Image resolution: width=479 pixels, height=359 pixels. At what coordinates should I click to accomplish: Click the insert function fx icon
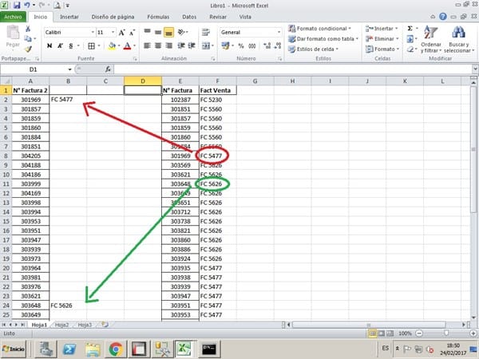click(108, 69)
